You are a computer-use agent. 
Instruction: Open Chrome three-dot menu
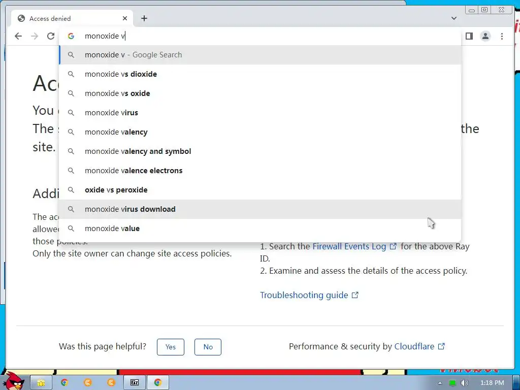(x=502, y=36)
